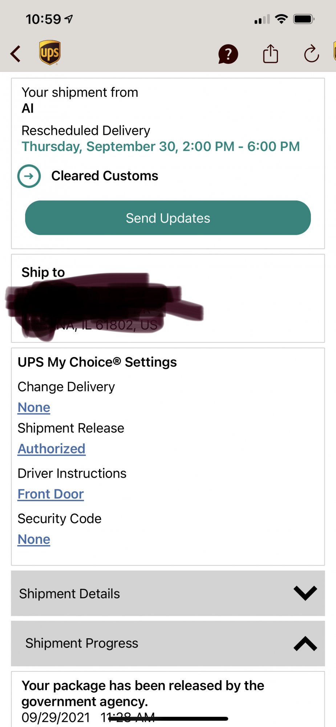Image resolution: width=336 pixels, height=727 pixels.
Task: Open the Security Code None link
Action: [x=34, y=539]
